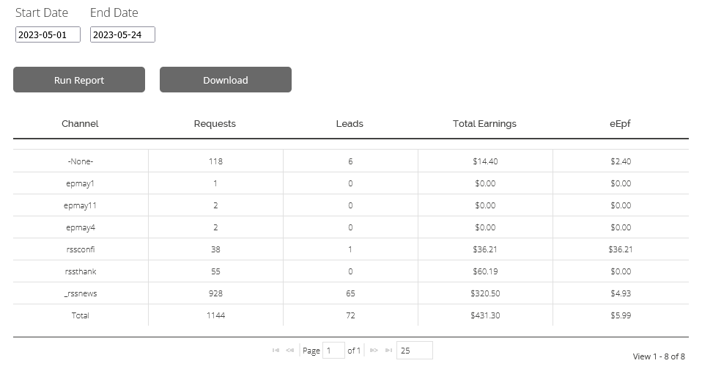Select the rssthank channel row
702x377 pixels.
[351, 271]
